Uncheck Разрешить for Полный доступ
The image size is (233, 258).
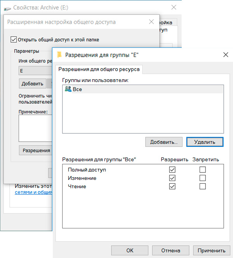tap(172, 170)
